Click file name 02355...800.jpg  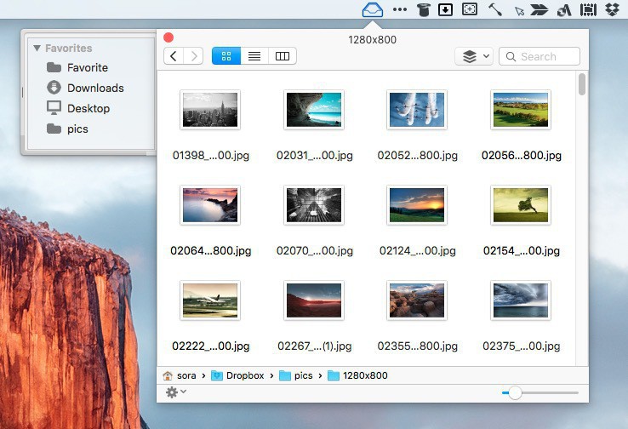pyautogui.click(x=417, y=346)
